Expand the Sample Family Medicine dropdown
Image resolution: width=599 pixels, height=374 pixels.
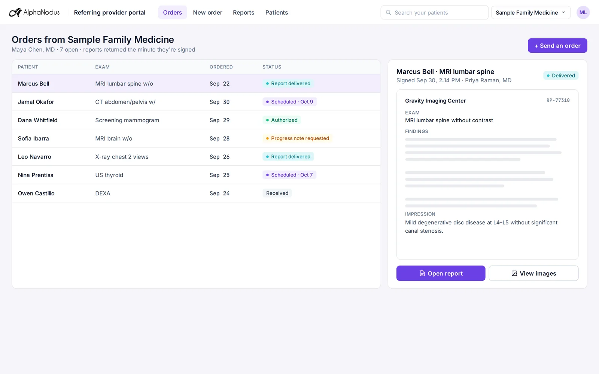pos(531,12)
